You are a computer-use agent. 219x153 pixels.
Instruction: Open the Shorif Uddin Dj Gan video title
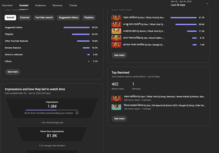(x=144, y=38)
